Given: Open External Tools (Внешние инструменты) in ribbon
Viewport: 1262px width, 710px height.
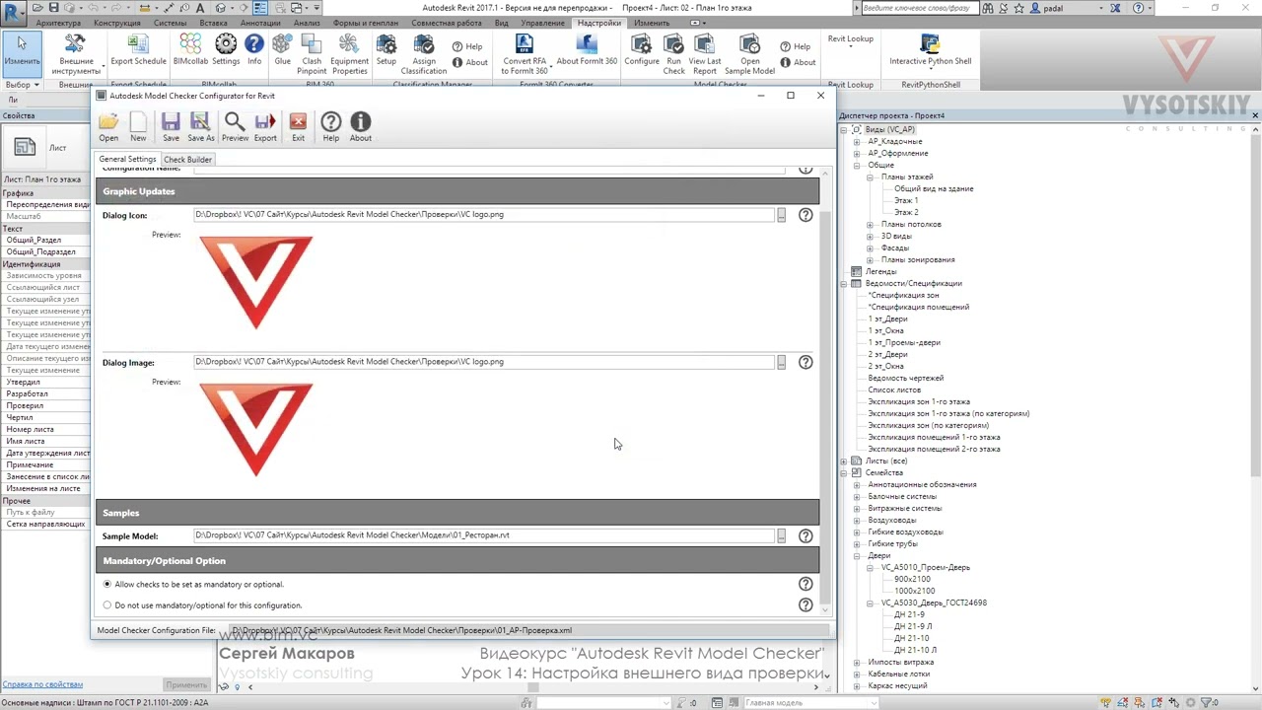Looking at the screenshot, I should pos(76,54).
